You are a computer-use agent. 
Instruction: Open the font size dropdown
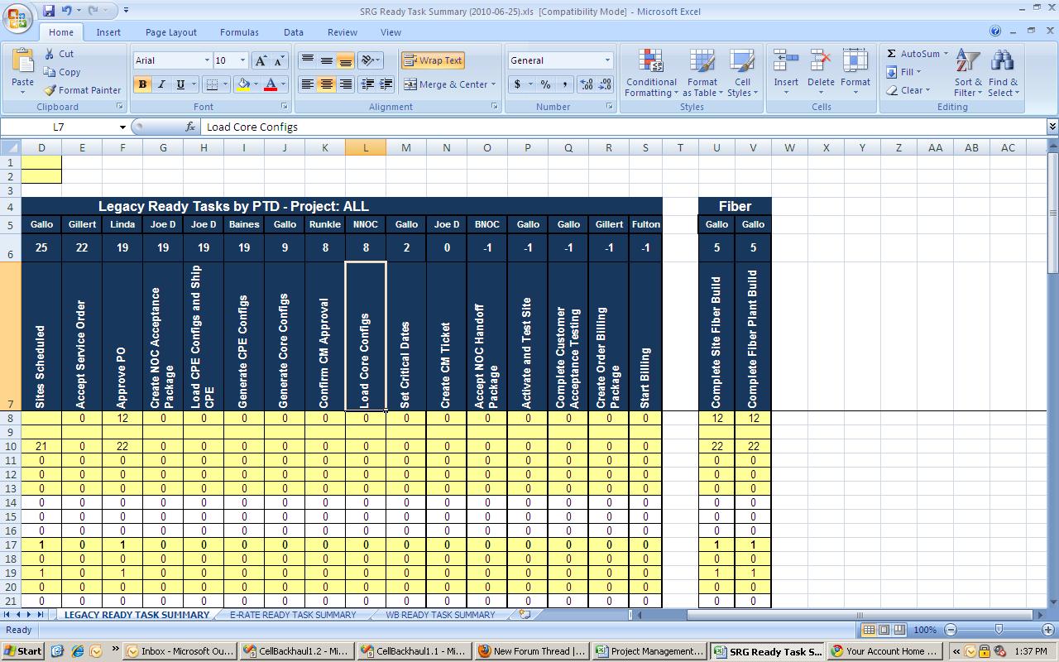click(242, 60)
